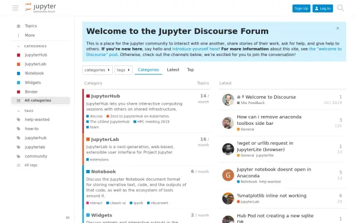Open '!wget or urllib.request in JupyterLite' topic
Image resolution: width=356 pixels, height=223 pixels.
click(265, 146)
